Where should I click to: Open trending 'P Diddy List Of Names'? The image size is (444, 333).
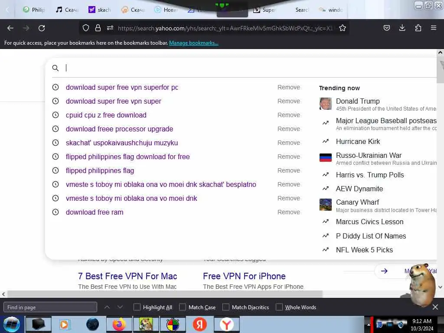pos(371,236)
